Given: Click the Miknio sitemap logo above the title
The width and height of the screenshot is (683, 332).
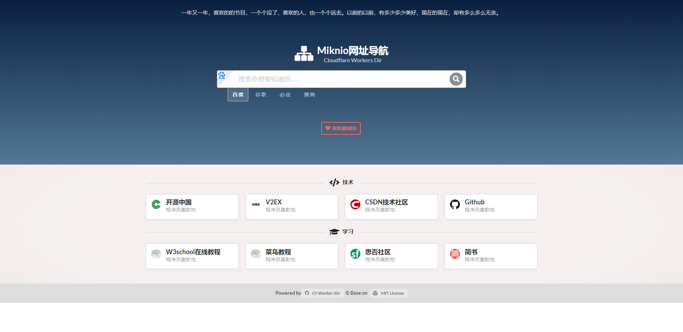Looking at the screenshot, I should pos(304,53).
